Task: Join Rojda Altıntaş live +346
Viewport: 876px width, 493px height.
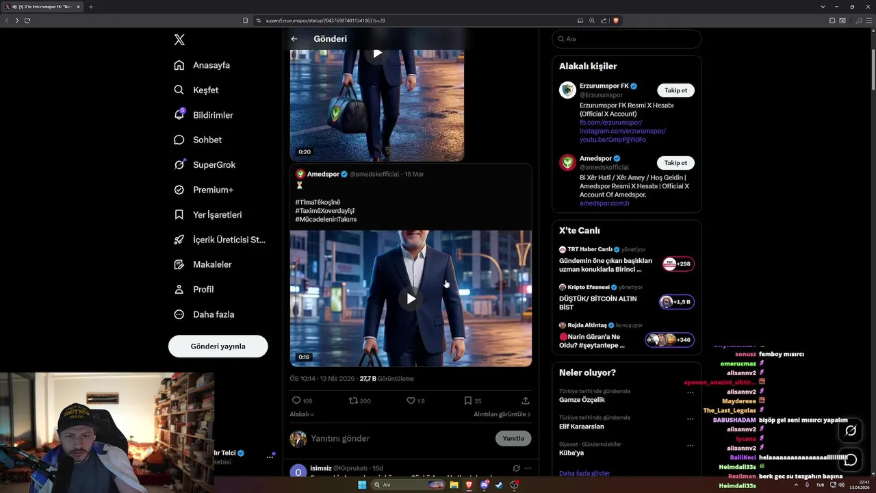Action: [x=669, y=340]
